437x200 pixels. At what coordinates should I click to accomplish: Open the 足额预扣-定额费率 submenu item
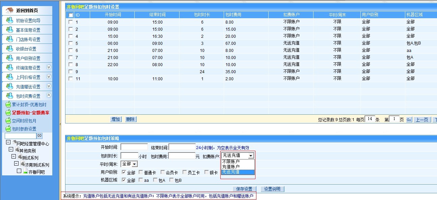coord(31,113)
